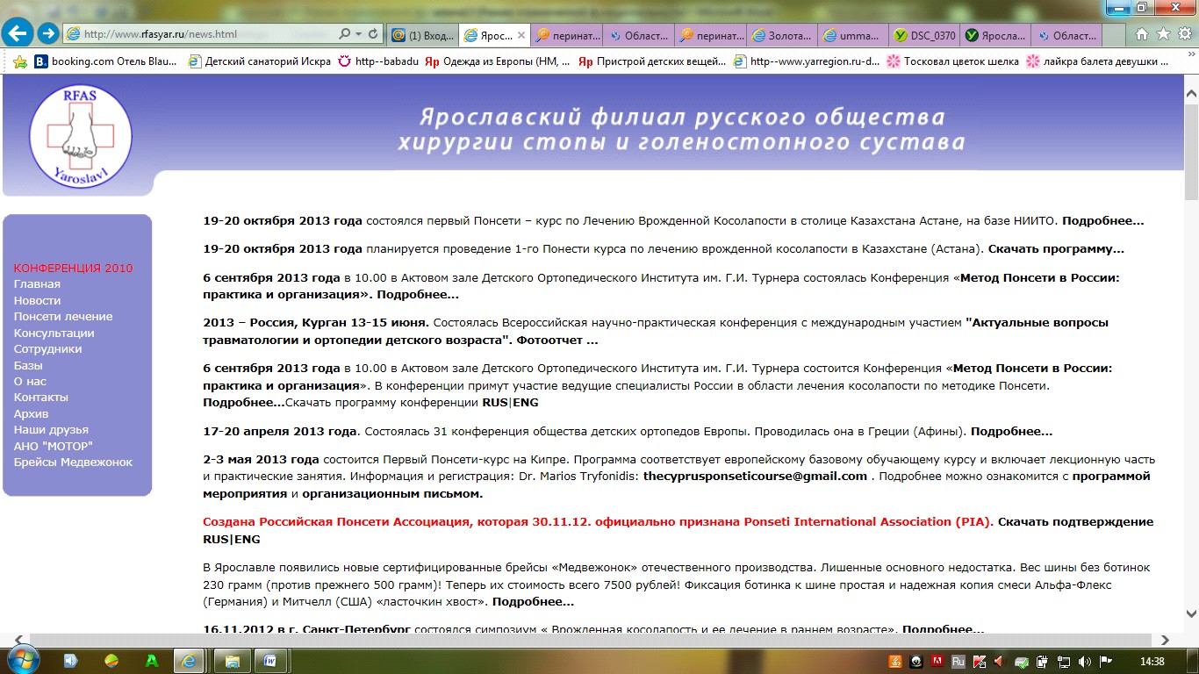
Task: Click the RFAS Yaroslavl logo
Action: click(81, 137)
